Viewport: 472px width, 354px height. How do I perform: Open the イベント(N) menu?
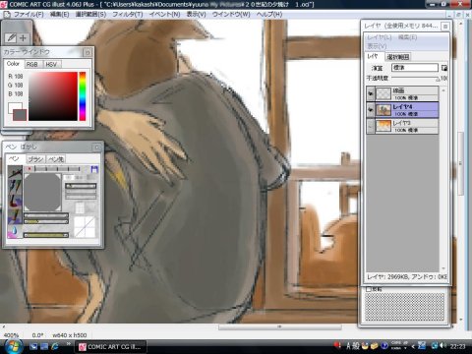[164, 15]
